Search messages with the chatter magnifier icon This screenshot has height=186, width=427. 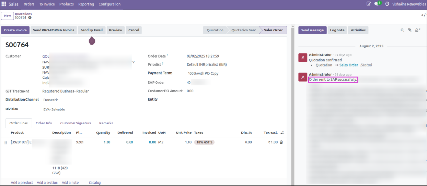(x=402, y=30)
